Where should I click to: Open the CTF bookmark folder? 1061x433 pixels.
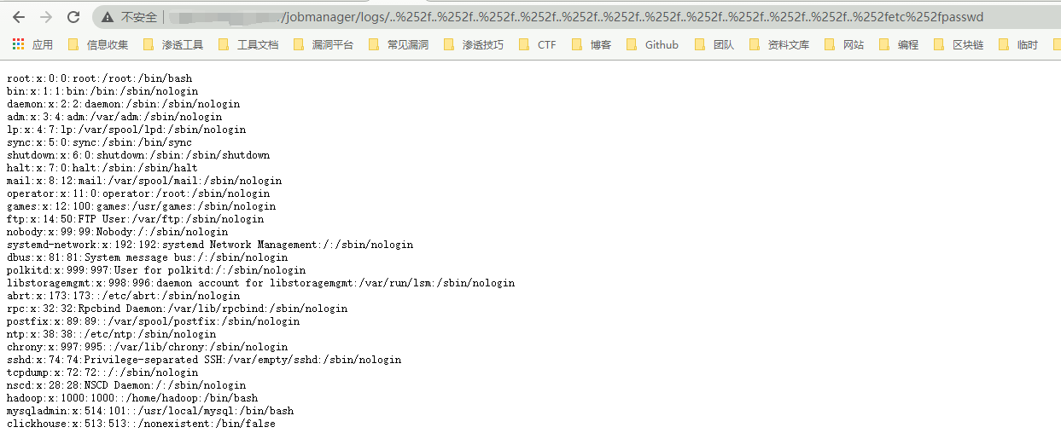[538, 44]
